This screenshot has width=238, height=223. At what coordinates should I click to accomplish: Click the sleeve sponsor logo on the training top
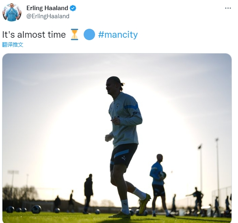[136, 113]
